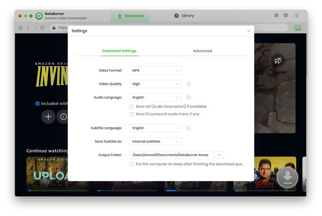Click the clock icon beside Library
Image resolution: width=322 pixels, height=216 pixels.
[176, 16]
